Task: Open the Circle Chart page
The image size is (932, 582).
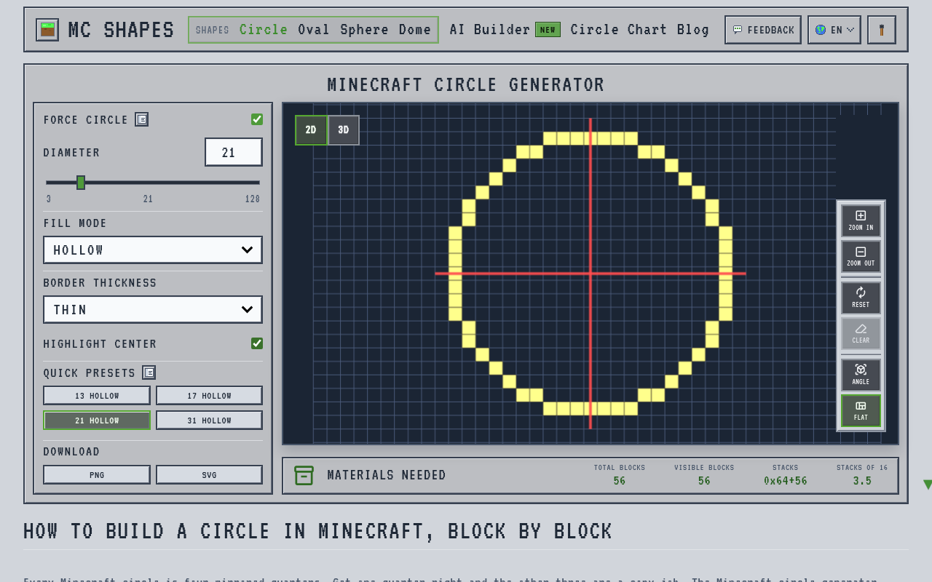Action: point(619,30)
